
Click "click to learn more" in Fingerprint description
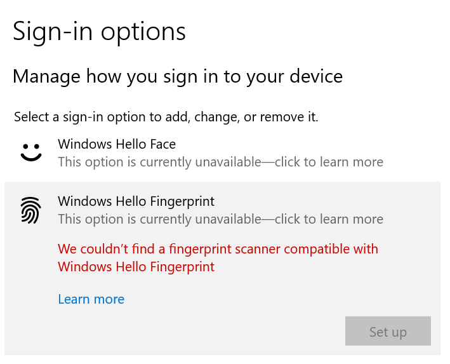coord(329,219)
